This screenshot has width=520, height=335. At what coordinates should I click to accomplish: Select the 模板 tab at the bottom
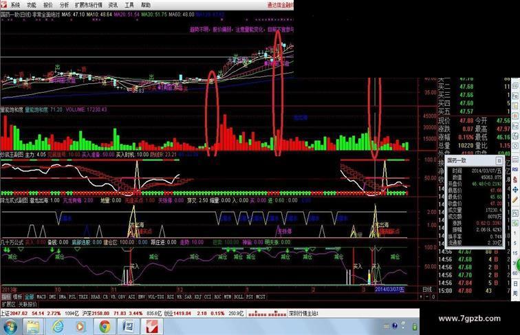coord(17,297)
